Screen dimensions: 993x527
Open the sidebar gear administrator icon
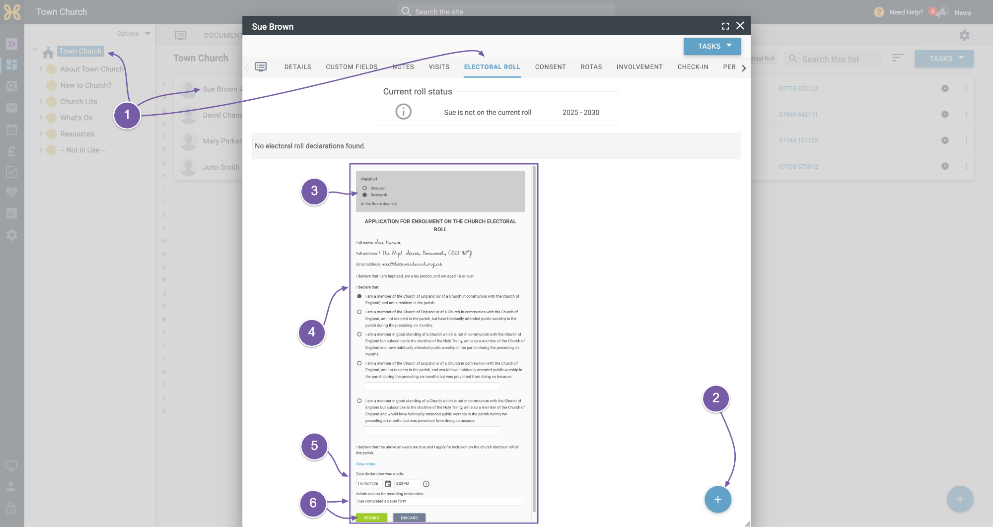[x=12, y=235]
